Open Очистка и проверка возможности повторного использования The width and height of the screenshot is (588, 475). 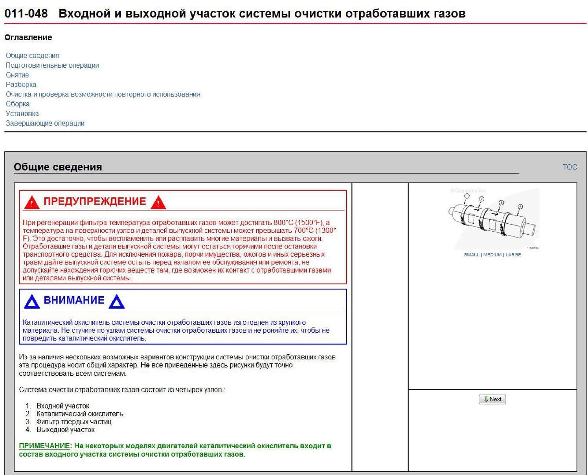(103, 94)
